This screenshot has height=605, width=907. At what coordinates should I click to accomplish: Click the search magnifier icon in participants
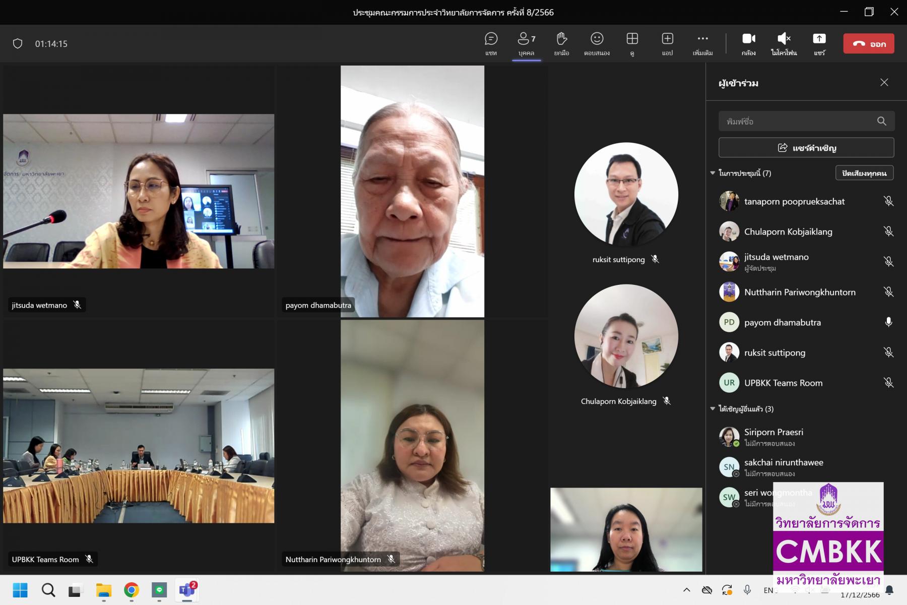click(881, 121)
